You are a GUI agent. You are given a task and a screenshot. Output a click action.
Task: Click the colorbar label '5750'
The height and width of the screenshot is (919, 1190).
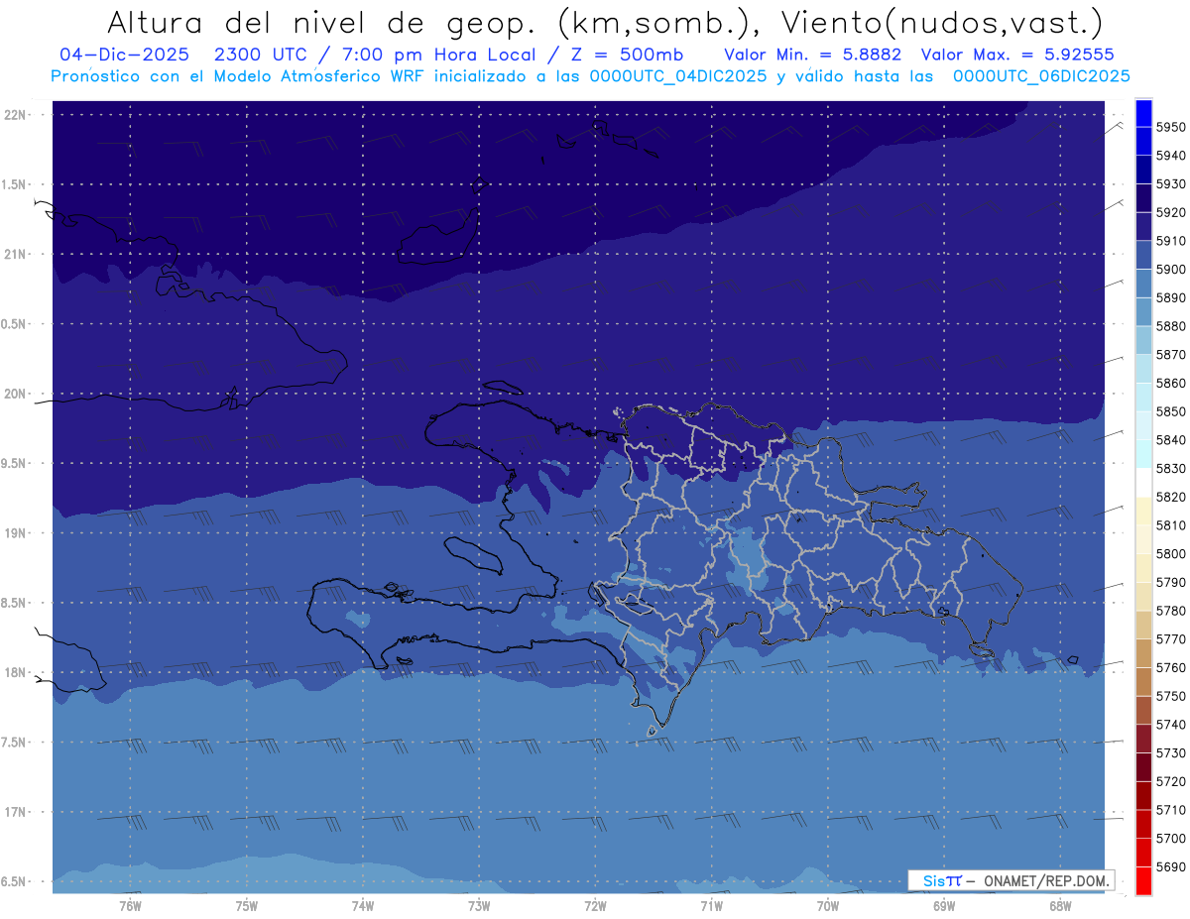point(1171,696)
